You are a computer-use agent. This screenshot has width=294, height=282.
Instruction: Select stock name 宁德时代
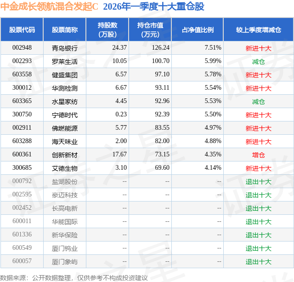pyautogui.click(x=65, y=115)
